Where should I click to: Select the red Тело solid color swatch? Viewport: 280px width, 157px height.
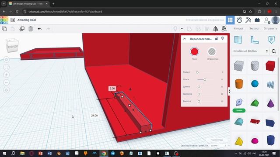coord(194,51)
